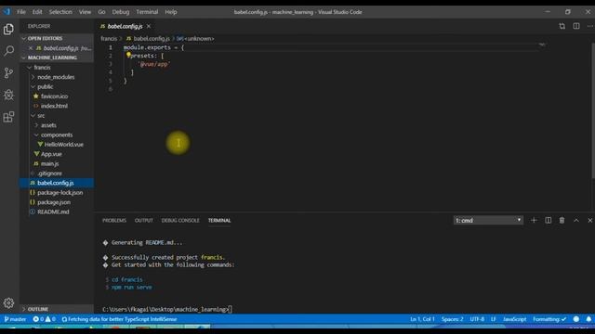The width and height of the screenshot is (595, 334).
Task: Switch to the Debug Console tab
Action: tap(180, 220)
